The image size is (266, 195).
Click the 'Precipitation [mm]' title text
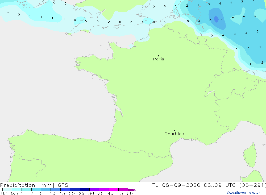pyautogui.click(x=27, y=185)
